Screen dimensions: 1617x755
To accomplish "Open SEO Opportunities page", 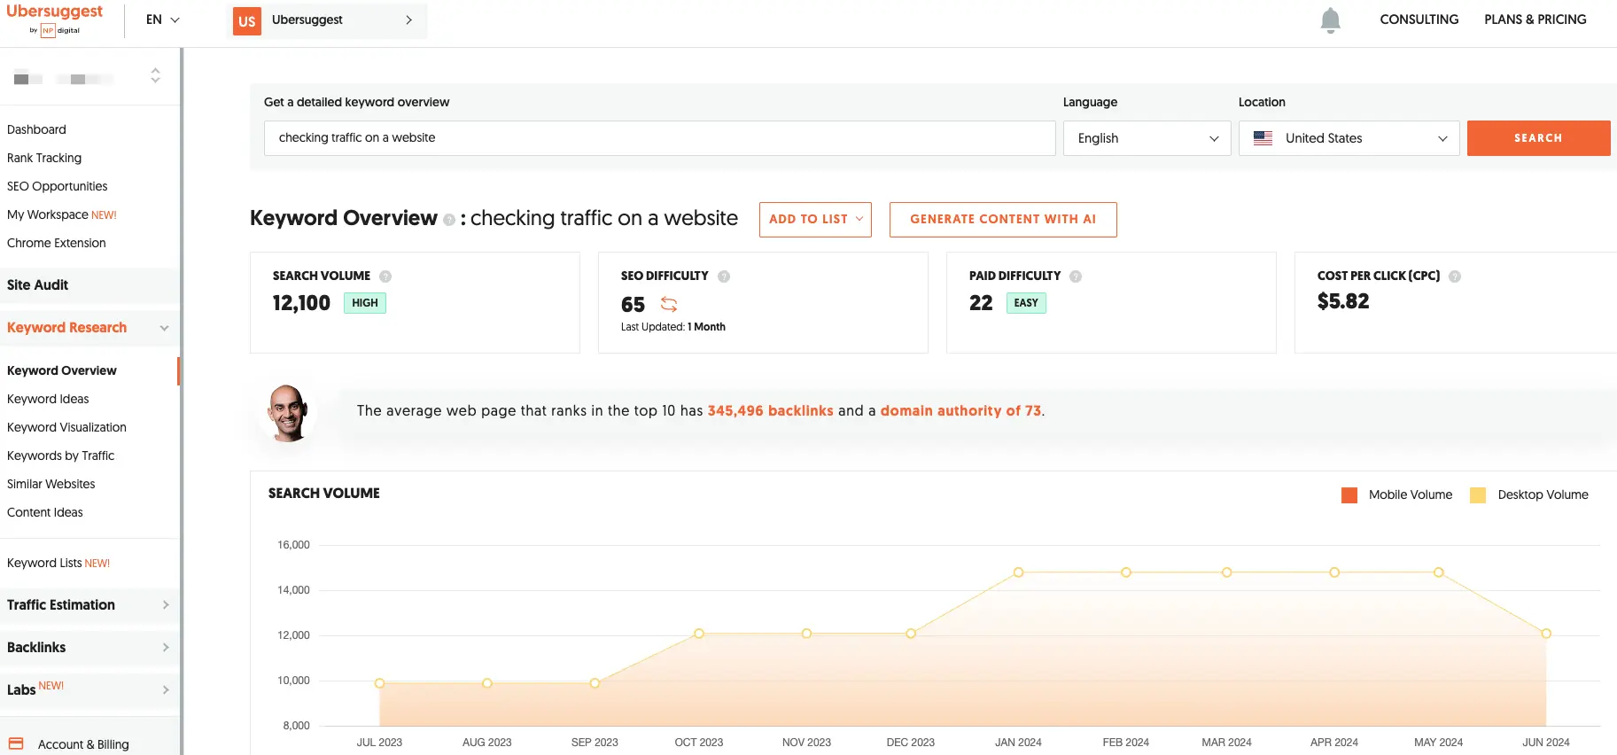I will tap(58, 186).
